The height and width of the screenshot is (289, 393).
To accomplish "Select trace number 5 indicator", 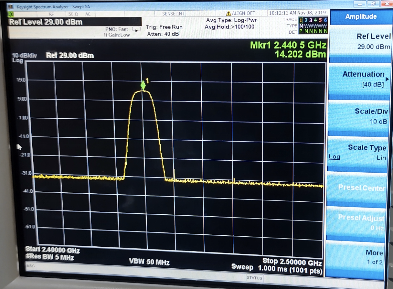I will [x=321, y=20].
